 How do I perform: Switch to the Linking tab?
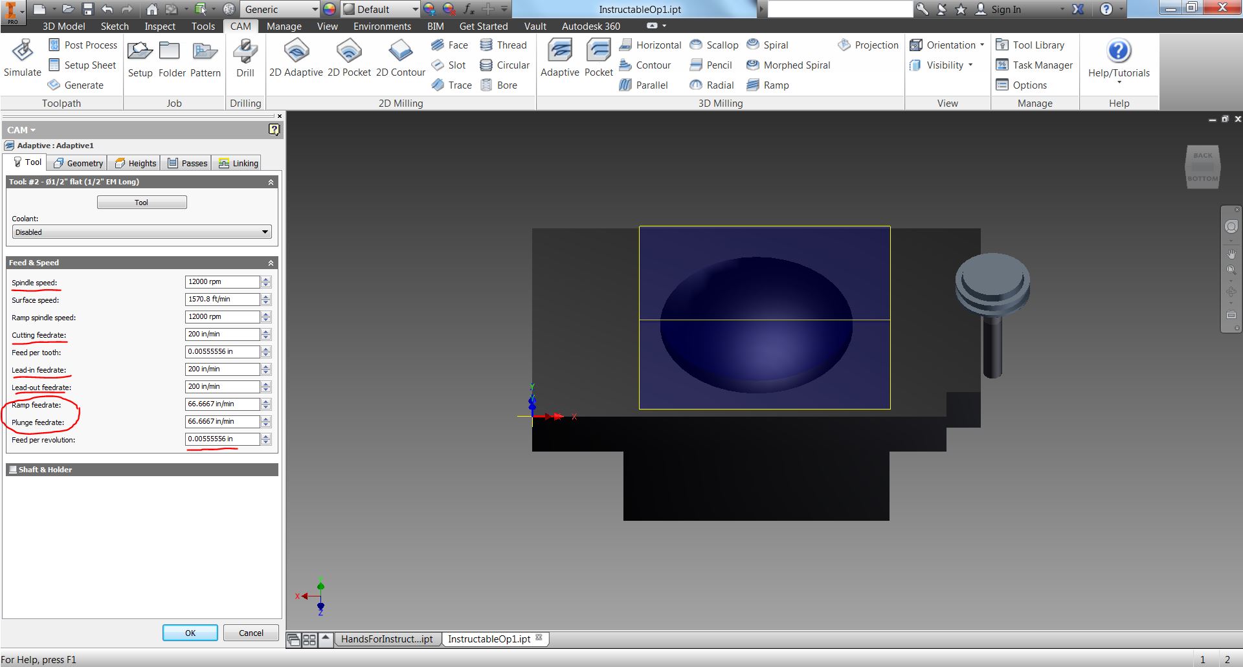click(238, 163)
